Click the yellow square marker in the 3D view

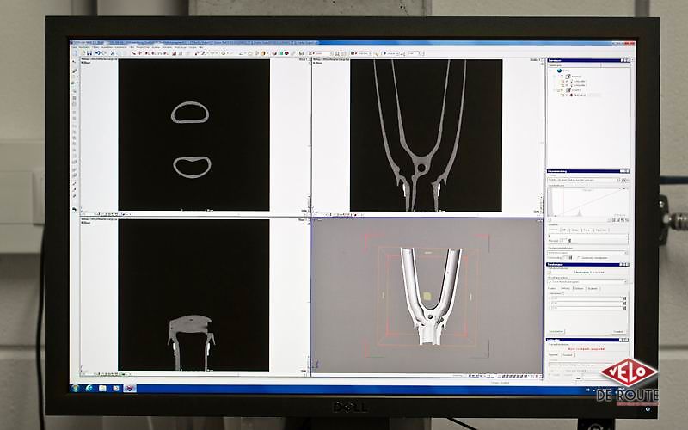tap(427, 297)
